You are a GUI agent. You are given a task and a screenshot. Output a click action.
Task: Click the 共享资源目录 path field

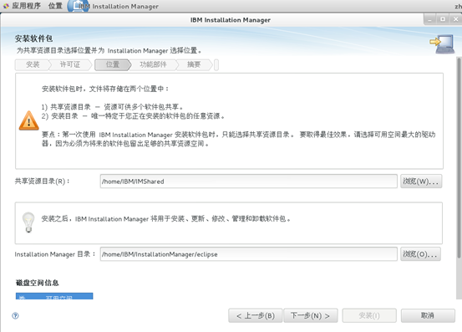pyautogui.click(x=248, y=181)
